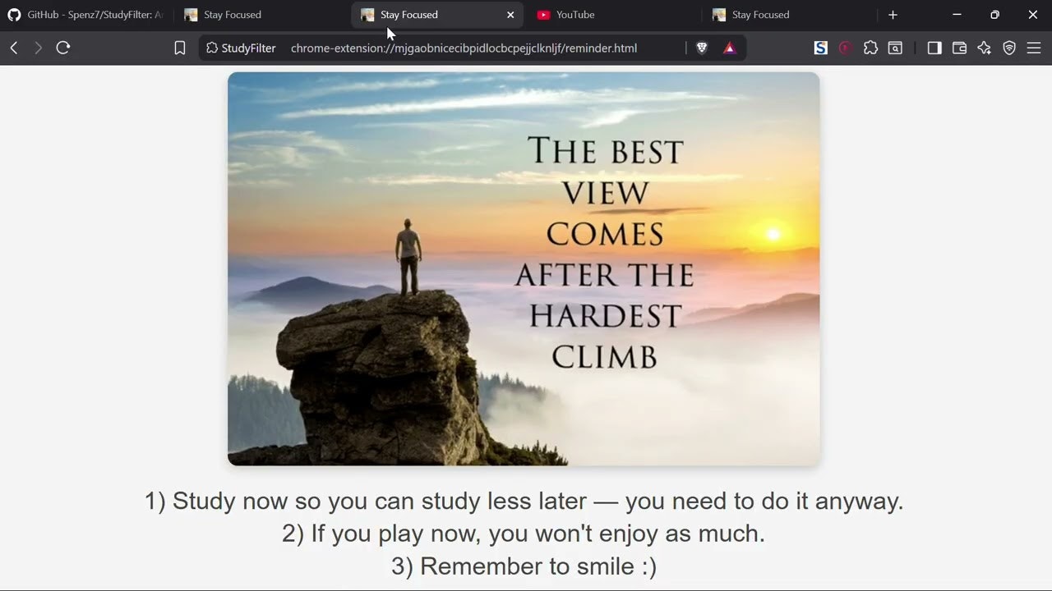Switch to the YouTube tab

(574, 14)
